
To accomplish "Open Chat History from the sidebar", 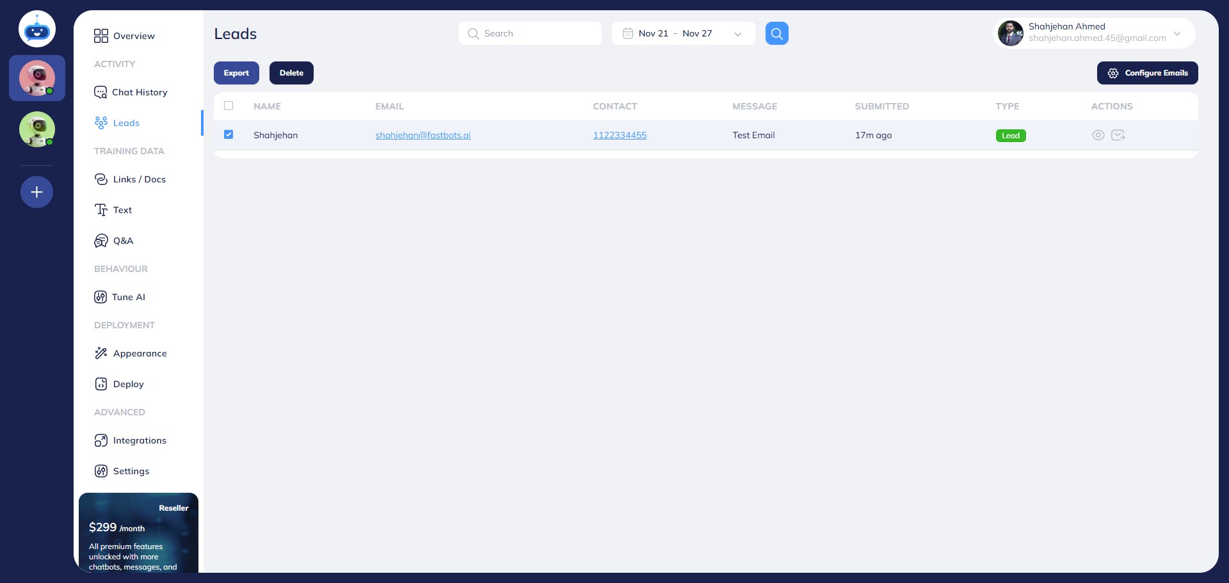I will (x=139, y=92).
